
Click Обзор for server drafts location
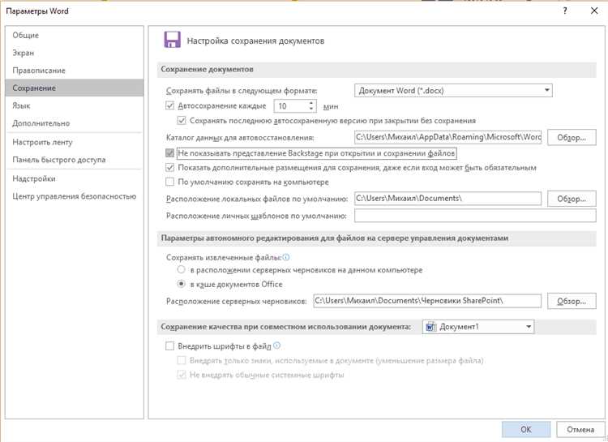pos(572,301)
